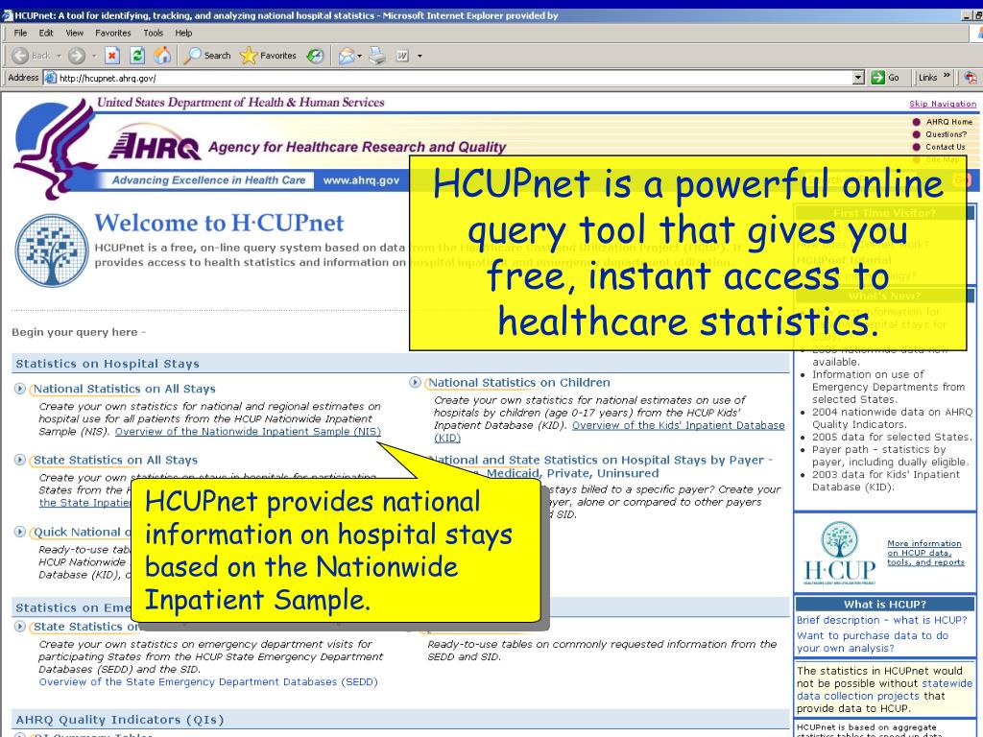Open the View menu

pos(74,33)
